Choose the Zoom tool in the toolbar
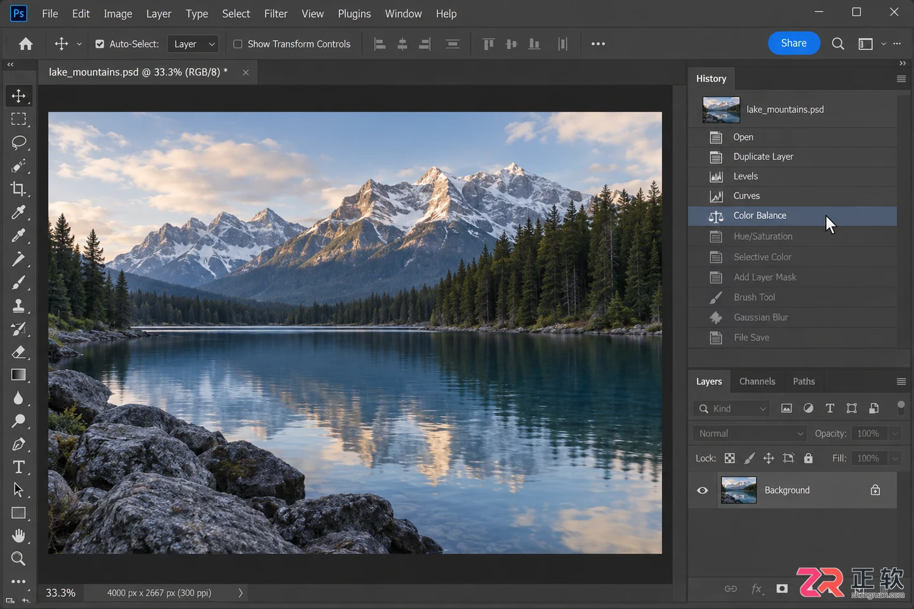Image resolution: width=914 pixels, height=609 pixels. tap(18, 559)
